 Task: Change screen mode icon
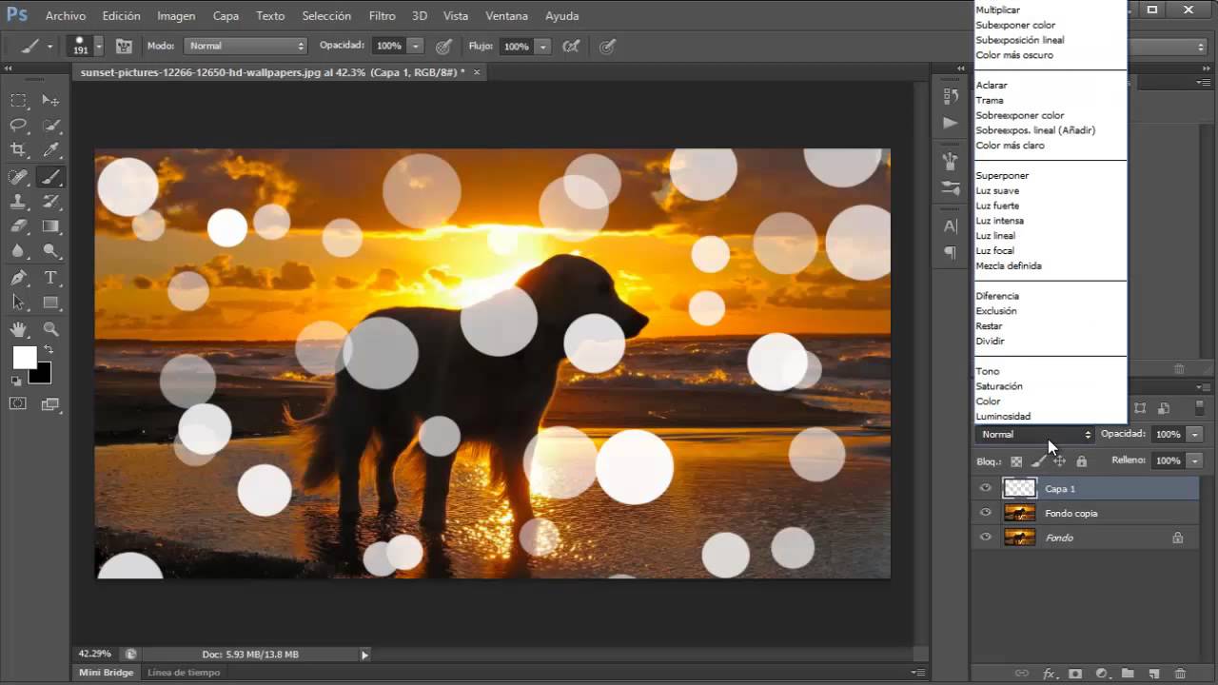(51, 403)
